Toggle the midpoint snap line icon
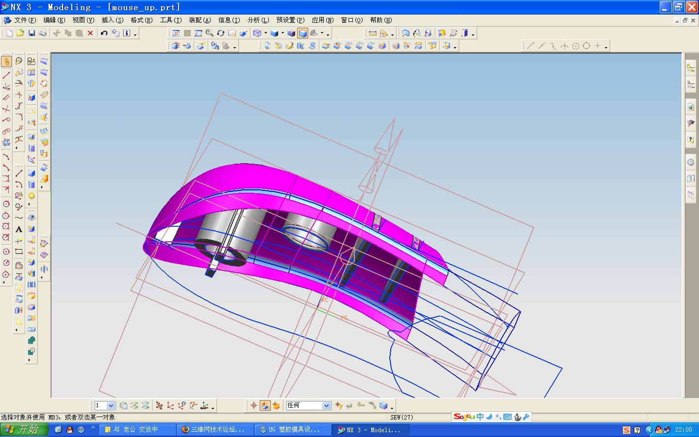Image resolution: width=699 pixels, height=437 pixels. click(x=542, y=46)
